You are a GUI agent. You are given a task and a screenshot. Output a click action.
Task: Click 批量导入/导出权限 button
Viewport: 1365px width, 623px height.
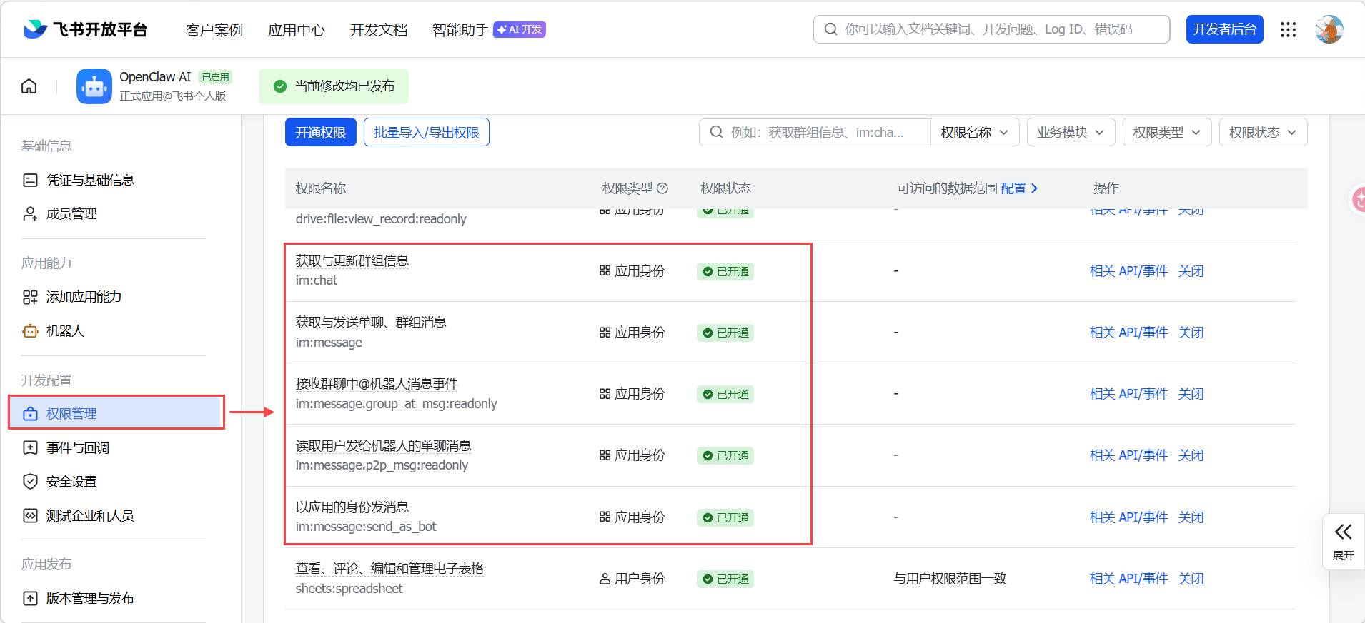point(427,133)
